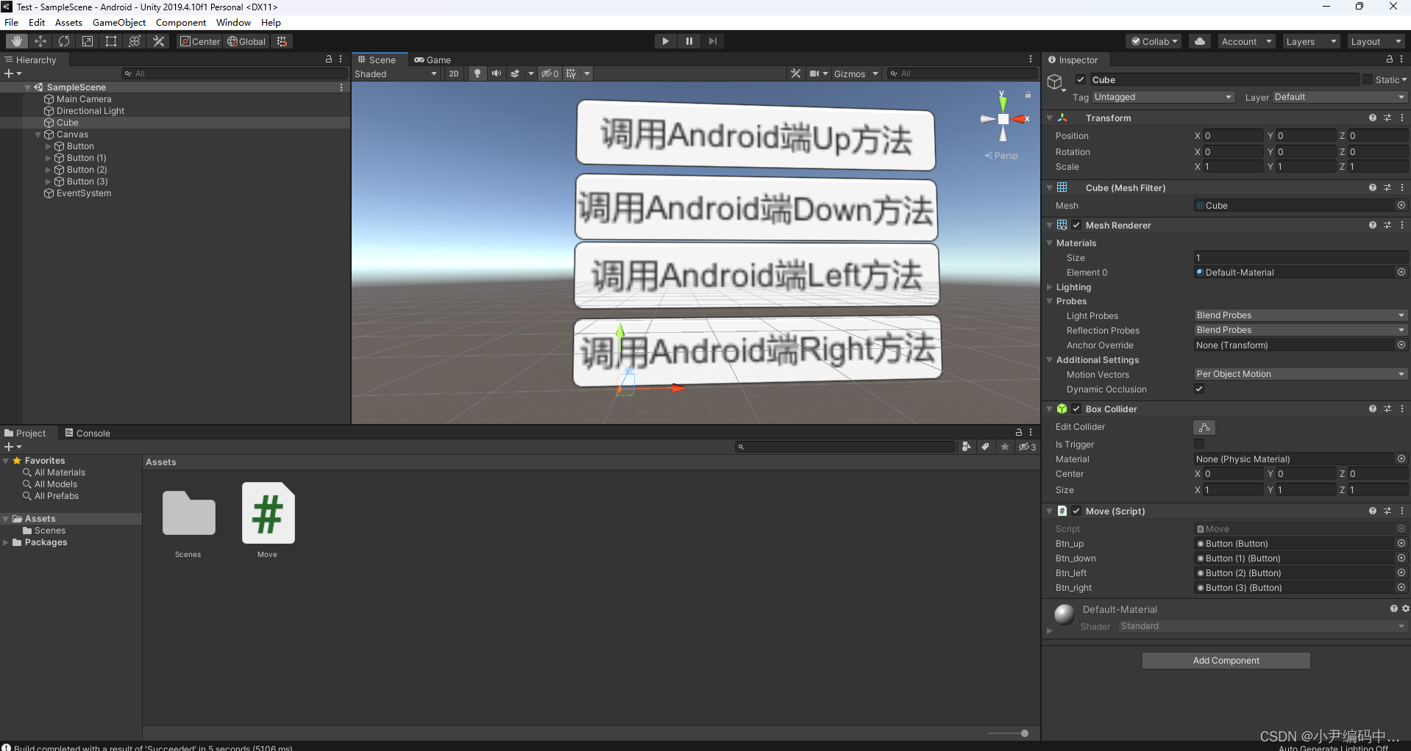The image size is (1411, 751).
Task: Toggle 2D view mode in Scene view
Action: (x=455, y=73)
